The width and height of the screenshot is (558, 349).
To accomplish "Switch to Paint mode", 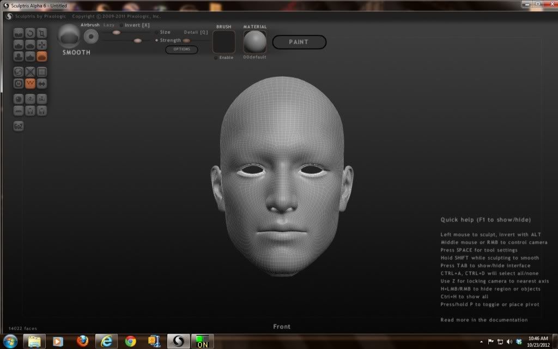I will pos(299,42).
